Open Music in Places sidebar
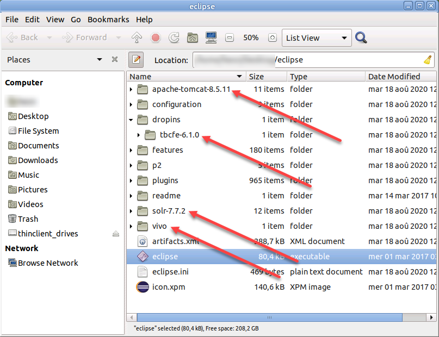The height and width of the screenshot is (337, 439). pyautogui.click(x=23, y=175)
